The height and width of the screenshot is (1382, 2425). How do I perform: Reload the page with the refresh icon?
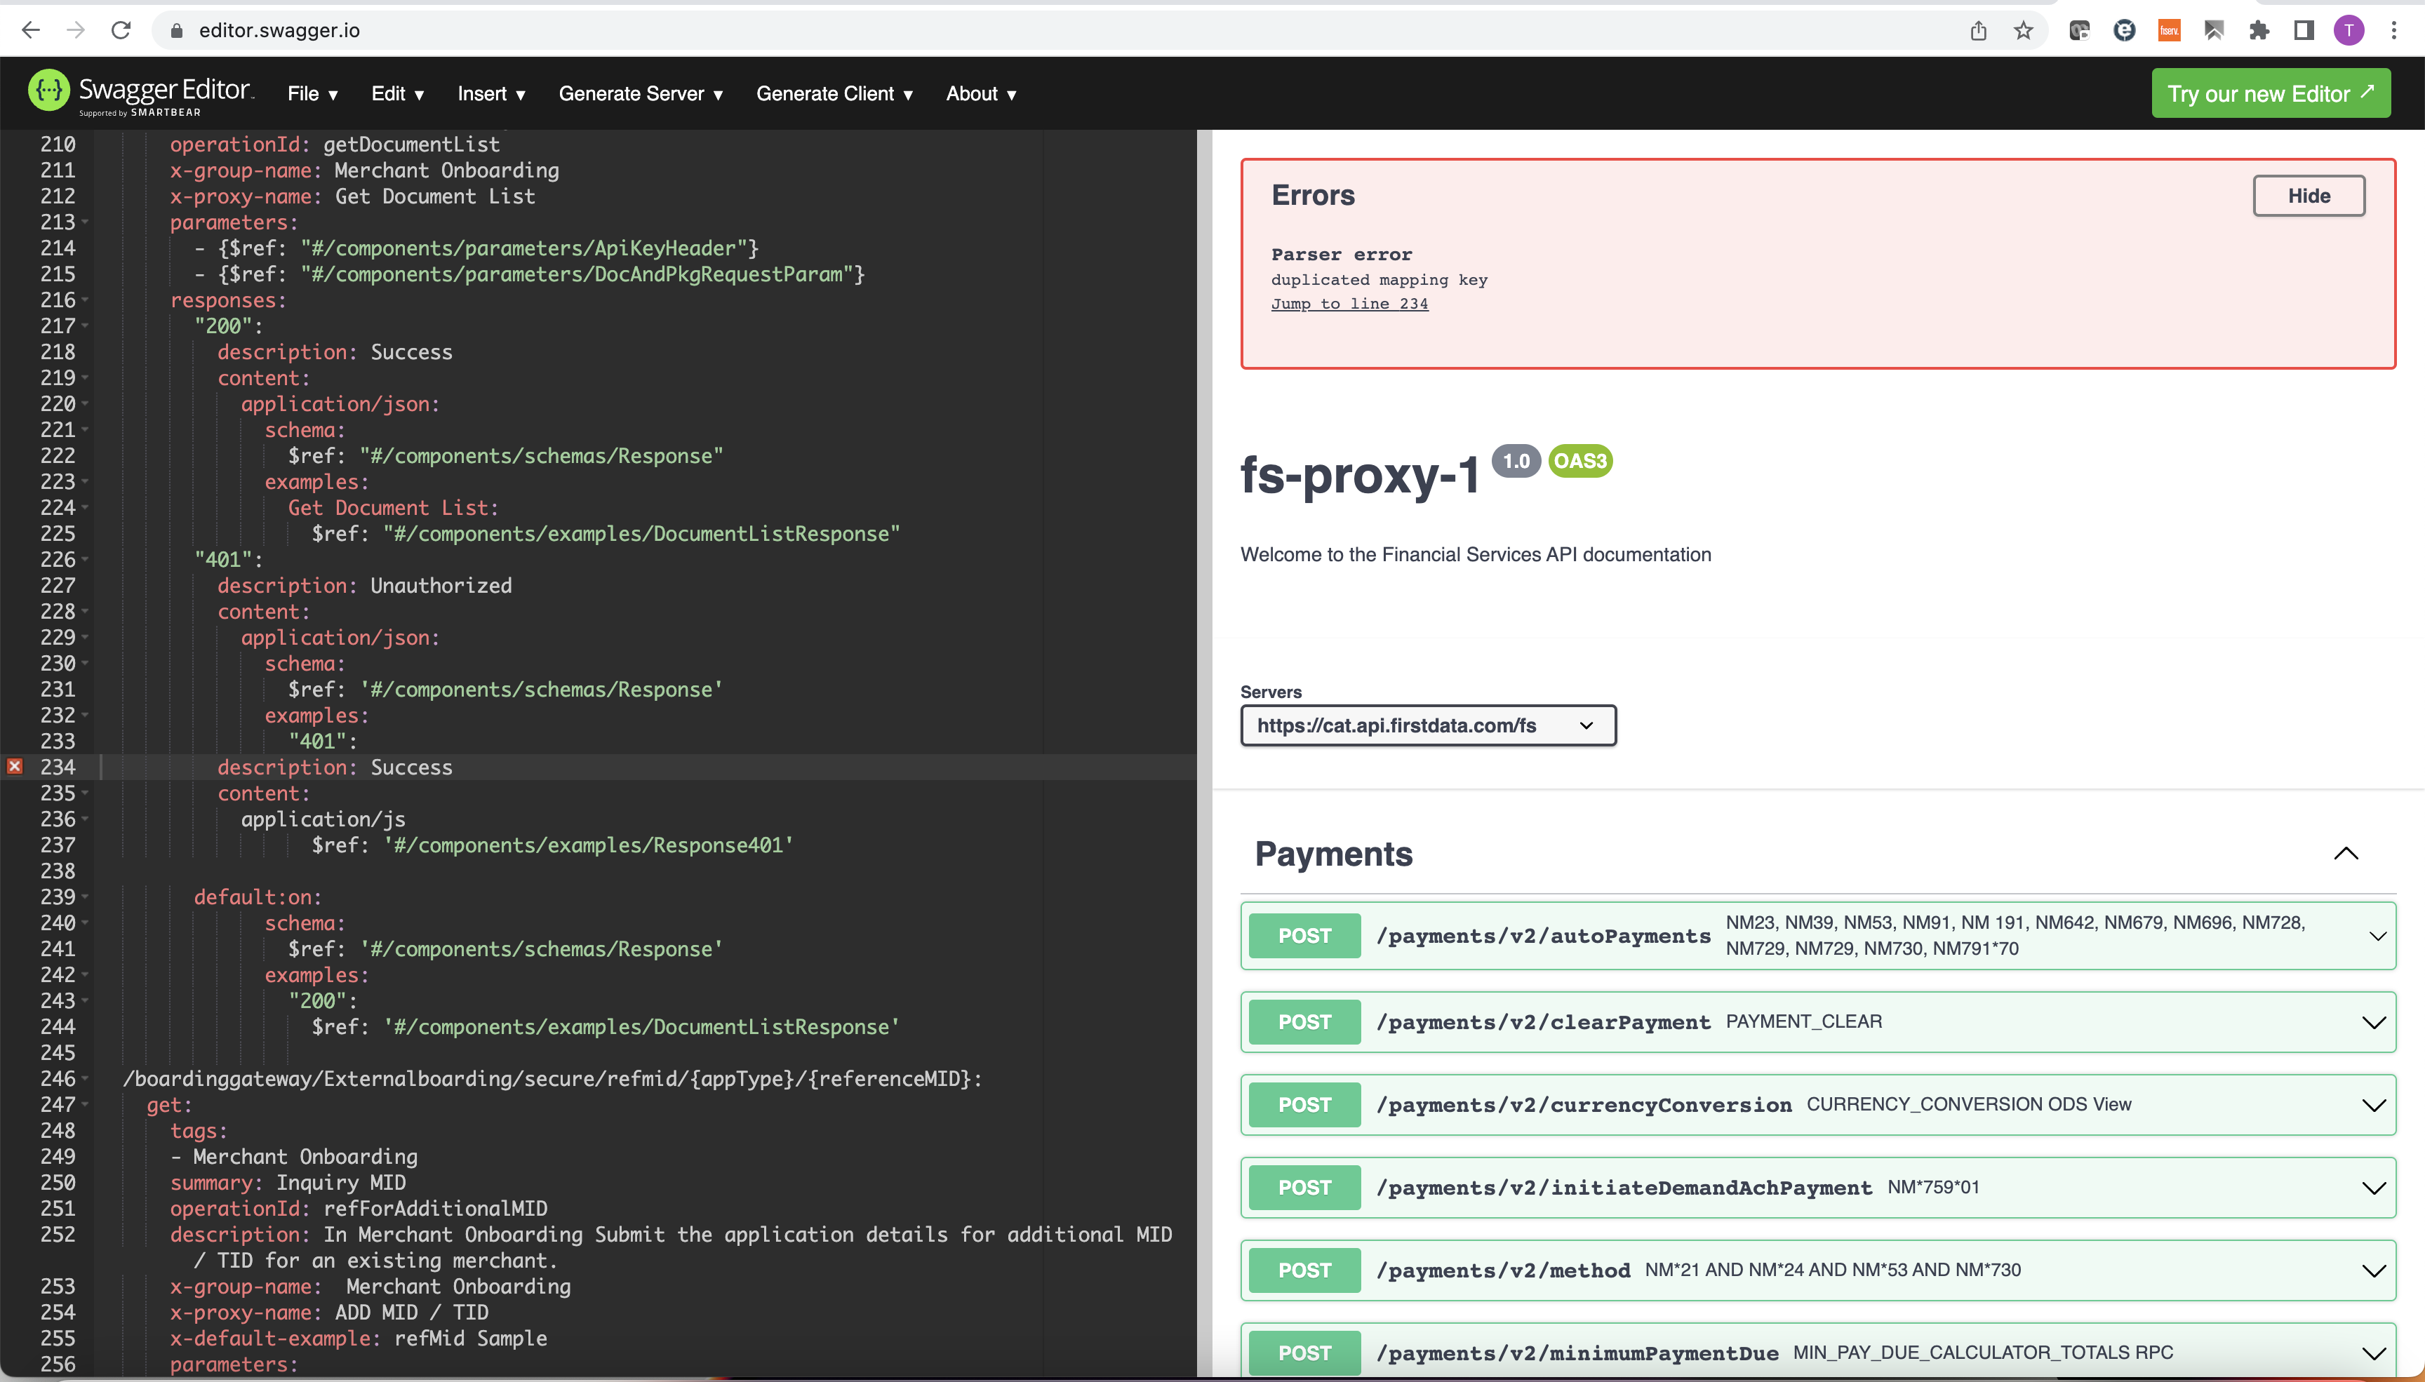(121, 29)
